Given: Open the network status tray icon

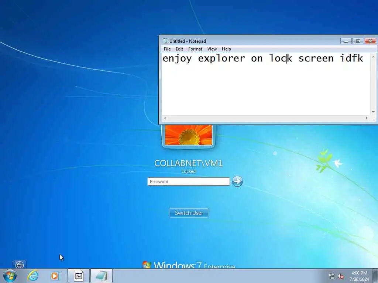Looking at the screenshot, I should pyautogui.click(x=332, y=276).
